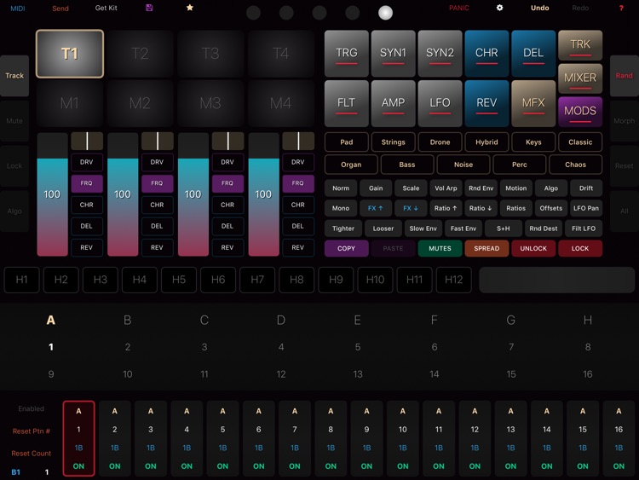Viewport: 639px width, 480px height.
Task: Choose the Pad sound category
Action: tap(347, 142)
